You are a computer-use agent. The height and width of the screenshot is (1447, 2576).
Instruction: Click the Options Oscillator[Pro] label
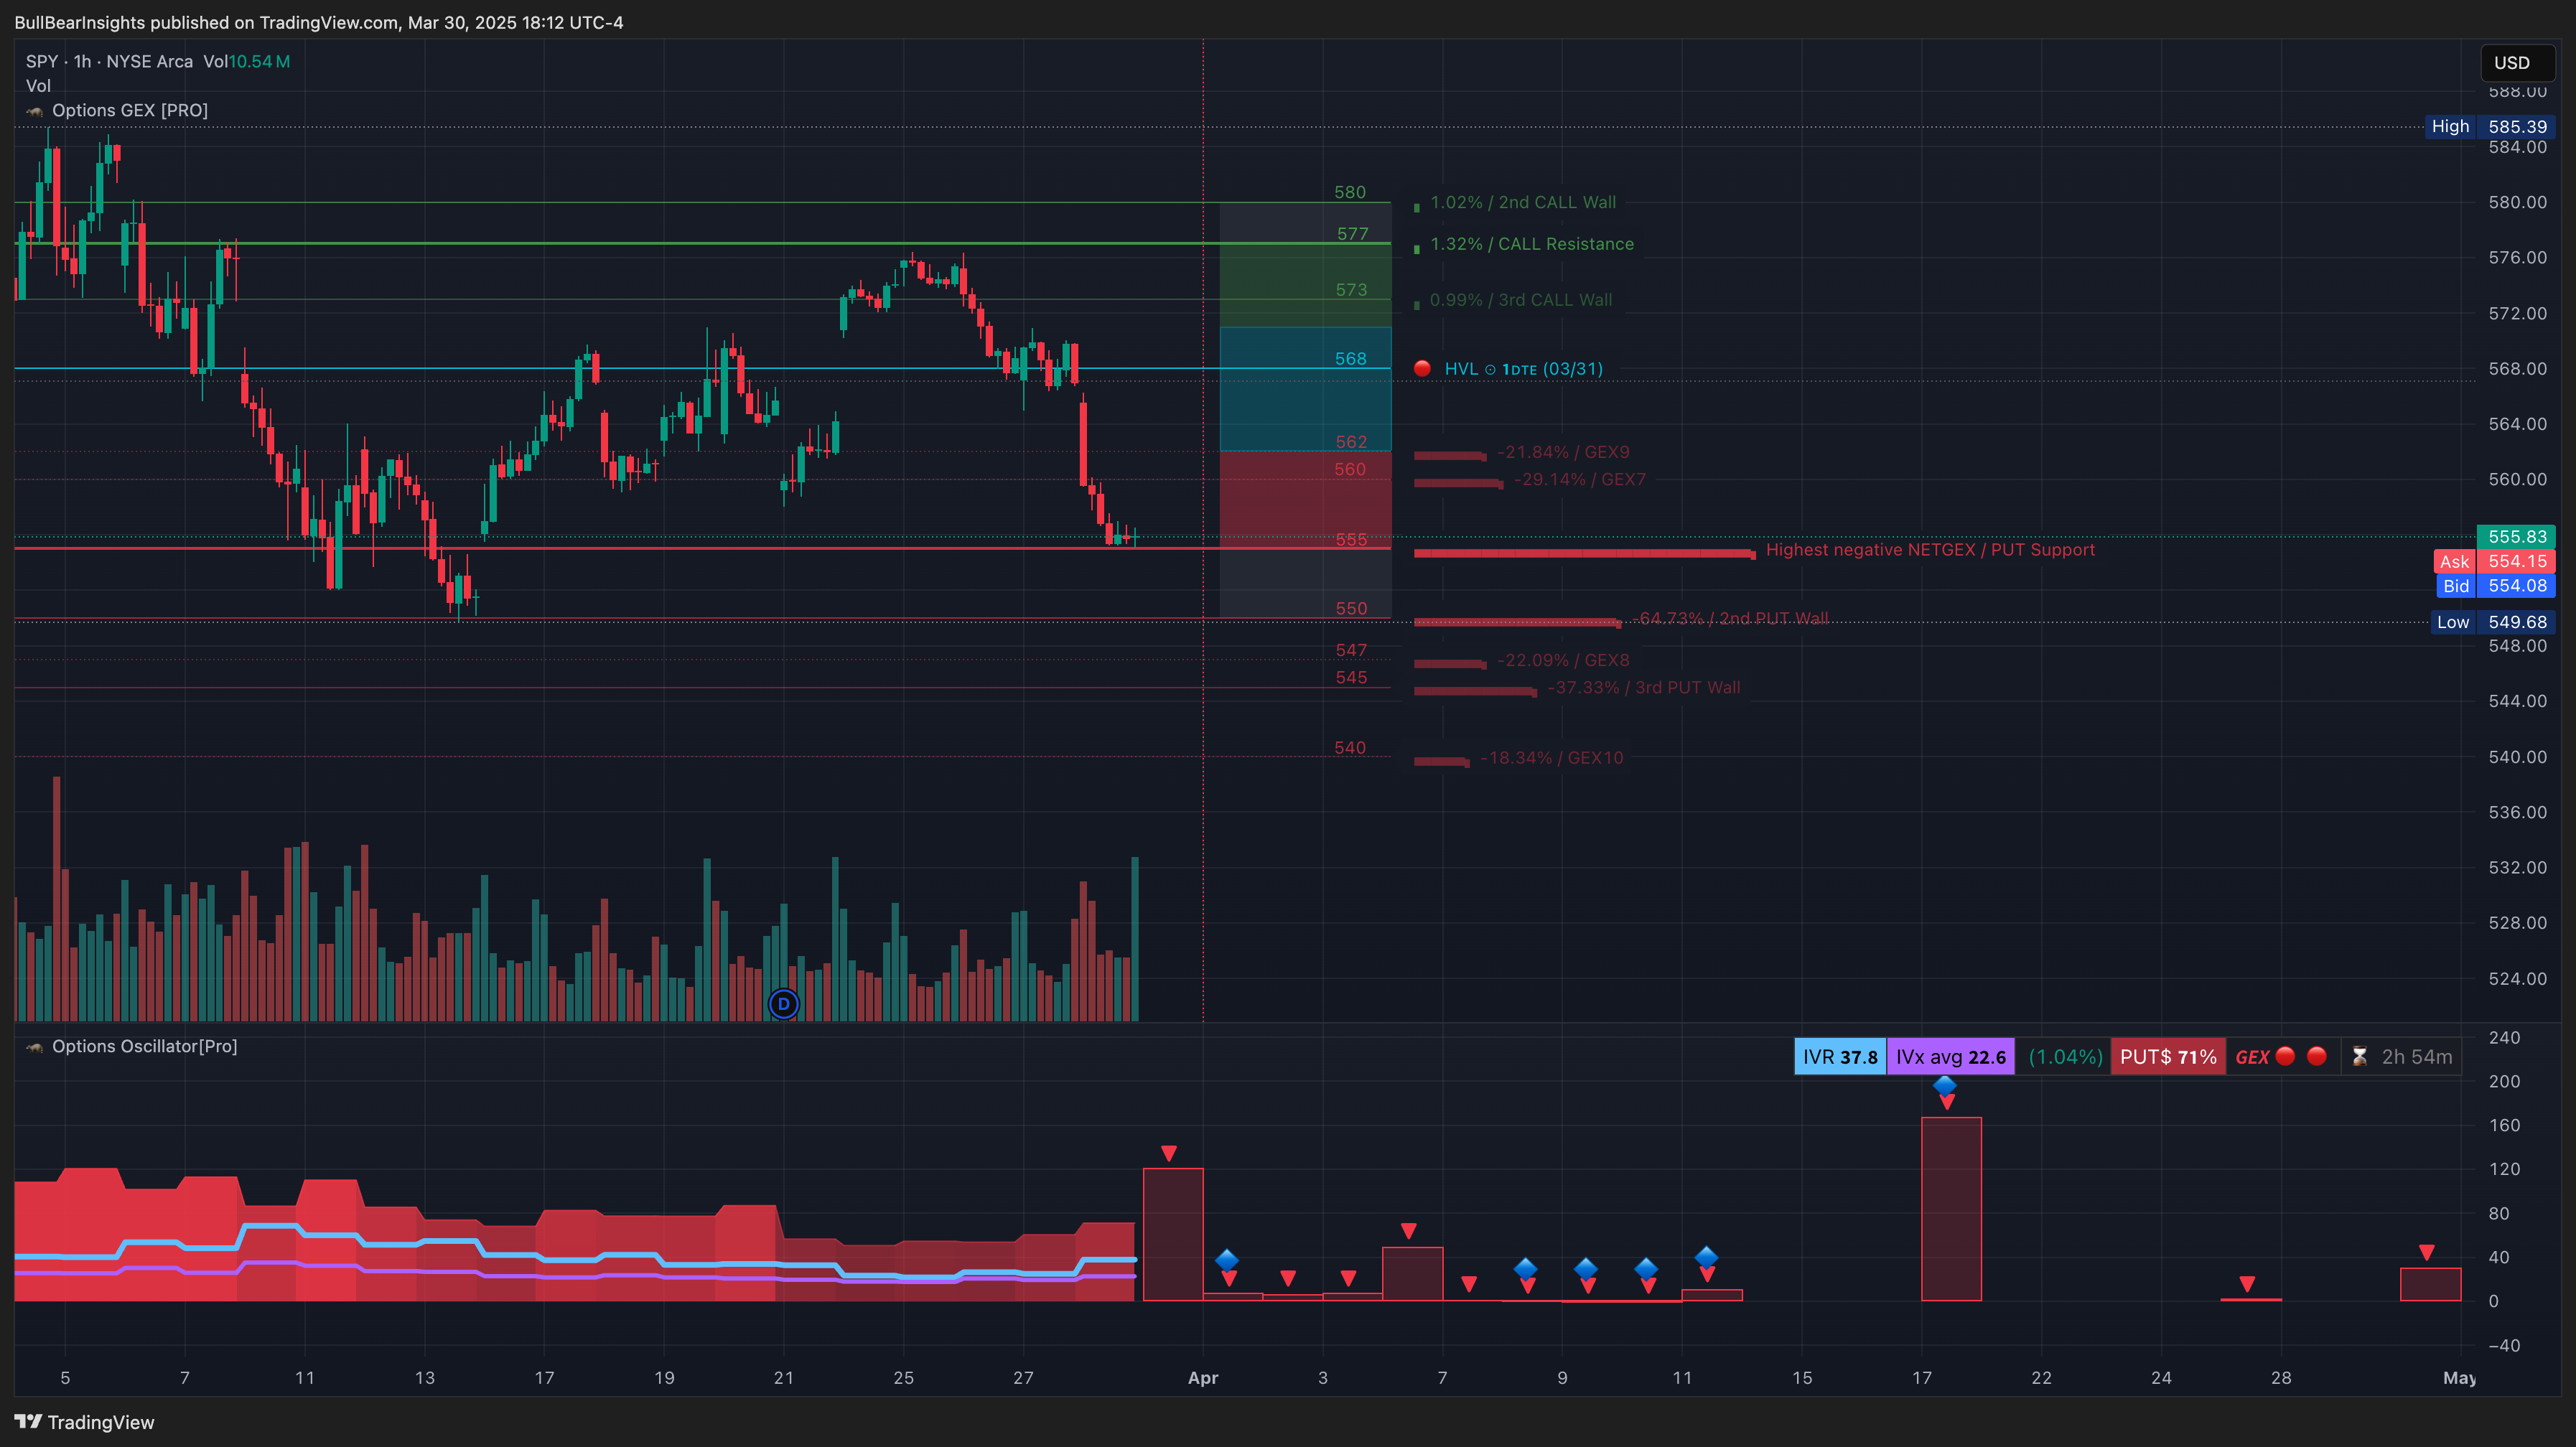coord(145,1047)
